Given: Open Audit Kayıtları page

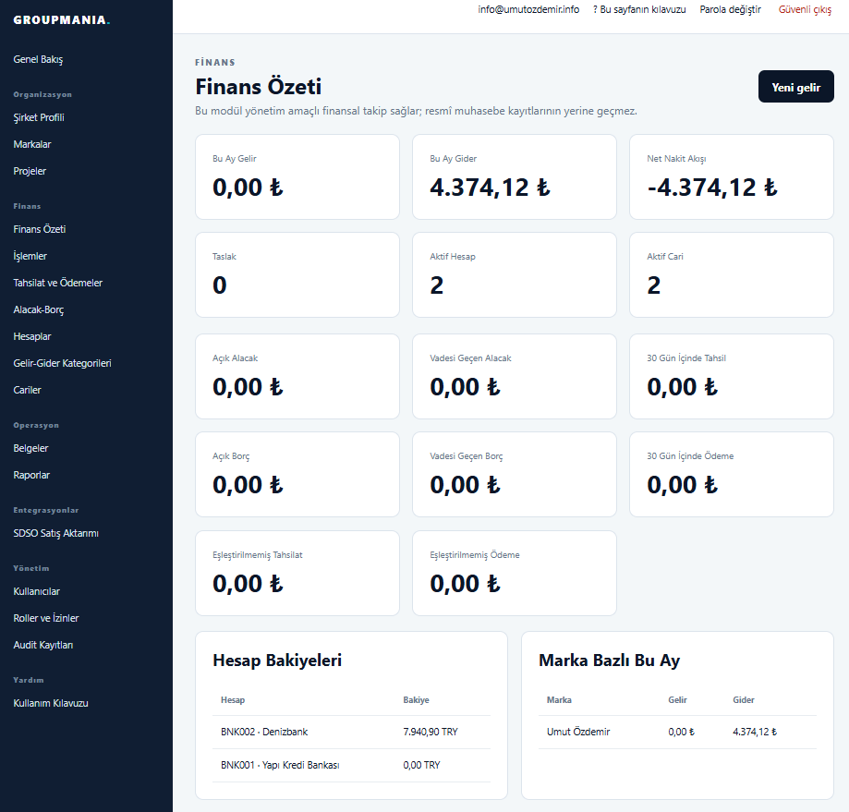Looking at the screenshot, I should point(42,645).
